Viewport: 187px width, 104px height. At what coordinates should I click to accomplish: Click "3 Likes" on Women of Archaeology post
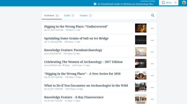coord(87,65)
